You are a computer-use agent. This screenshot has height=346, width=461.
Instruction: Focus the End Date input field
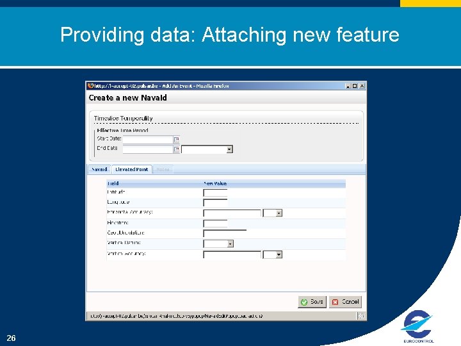pyautogui.click(x=148, y=149)
